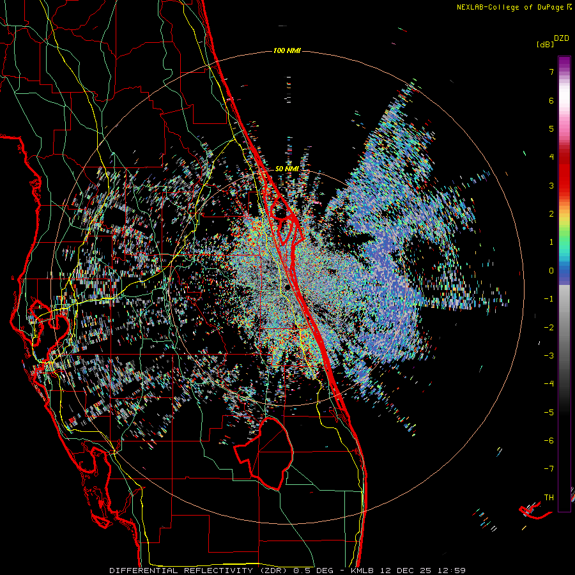
Task: Click the 2 dB value on the color scale
Action: coord(551,213)
